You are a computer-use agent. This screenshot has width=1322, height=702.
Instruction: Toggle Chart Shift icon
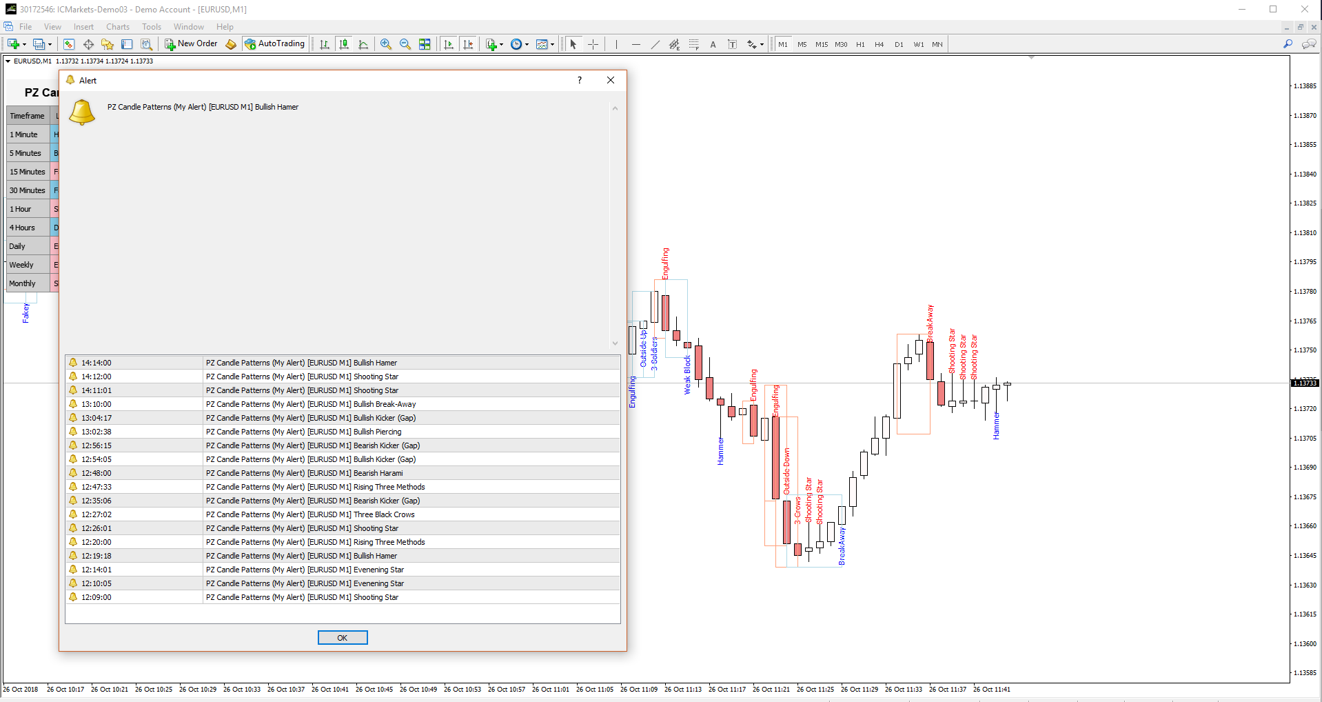(x=468, y=44)
